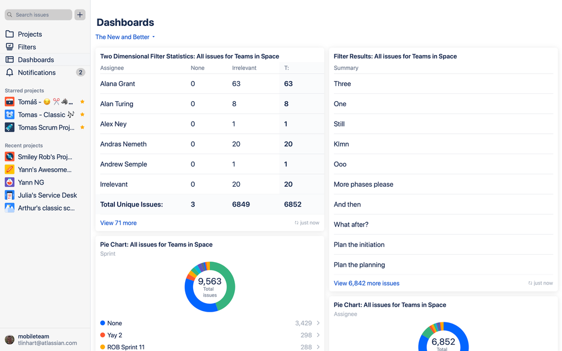The image size is (562, 351).
Task: Click the yellow ROB Sprint 11 legend dot
Action: point(102,347)
